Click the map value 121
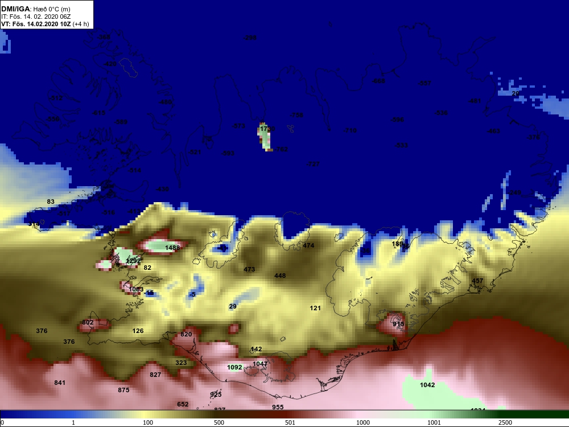 tap(315, 308)
